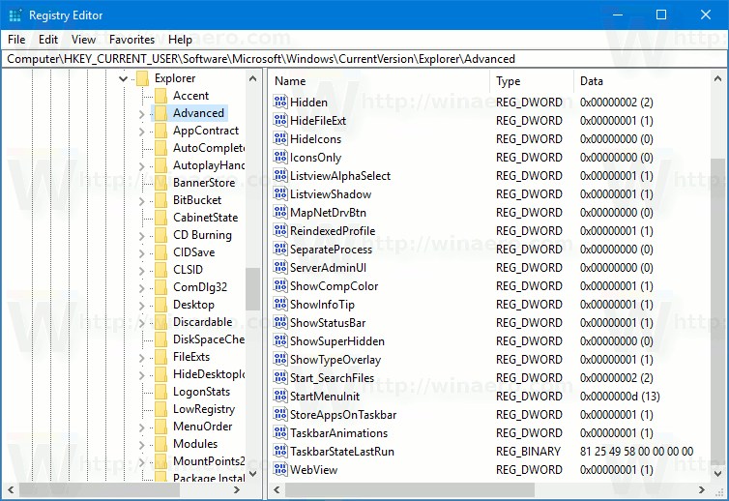The width and height of the screenshot is (729, 501).
Task: Sort values by Type column header
Action: (532, 81)
